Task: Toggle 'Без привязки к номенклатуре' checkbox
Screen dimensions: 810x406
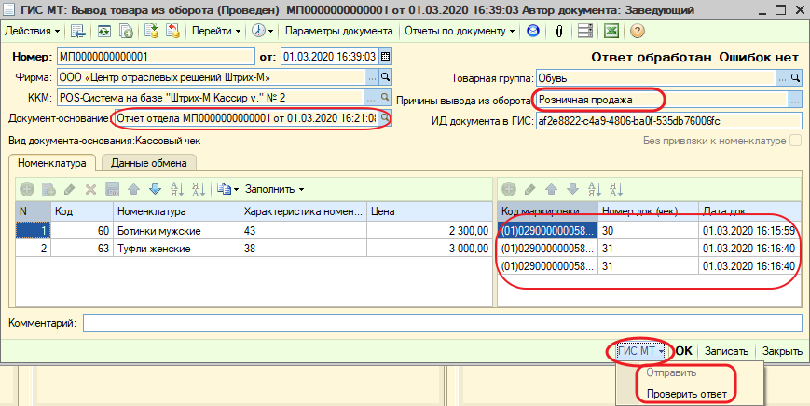Action: [x=795, y=141]
